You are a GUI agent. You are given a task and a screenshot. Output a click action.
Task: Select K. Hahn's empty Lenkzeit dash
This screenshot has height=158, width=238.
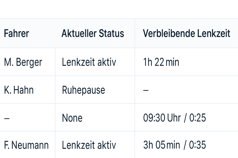point(146,90)
